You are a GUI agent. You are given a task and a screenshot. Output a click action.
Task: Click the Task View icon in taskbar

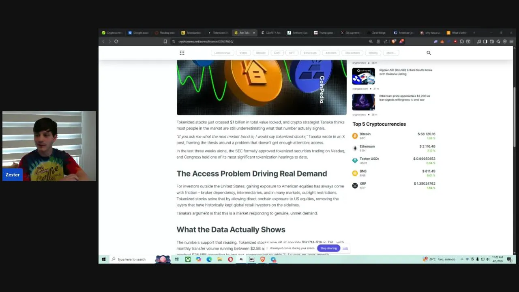pyautogui.click(x=177, y=259)
